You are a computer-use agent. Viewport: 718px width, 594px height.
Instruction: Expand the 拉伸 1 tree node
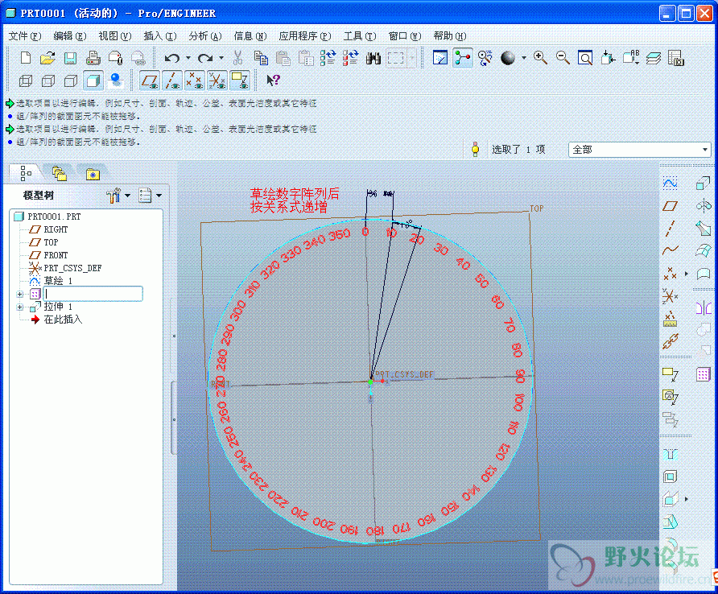point(19,307)
